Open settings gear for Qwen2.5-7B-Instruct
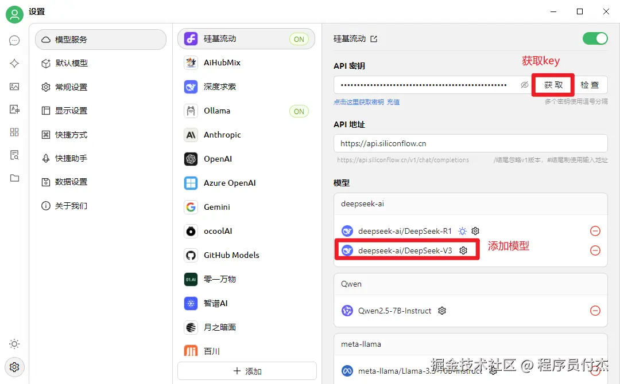The height and width of the screenshot is (384, 620). (x=442, y=311)
